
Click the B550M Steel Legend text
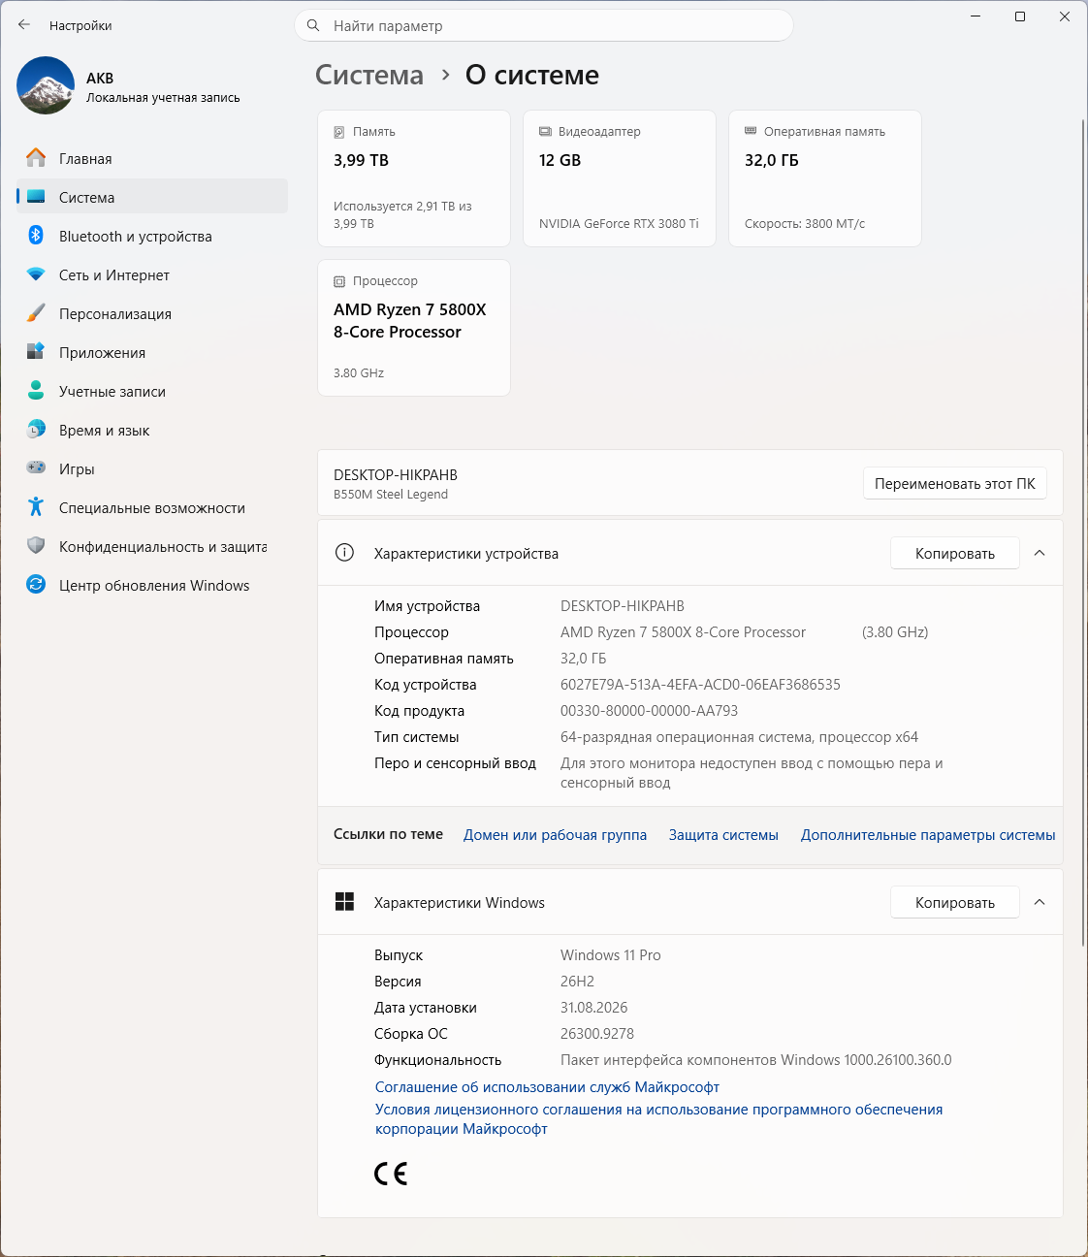(391, 494)
